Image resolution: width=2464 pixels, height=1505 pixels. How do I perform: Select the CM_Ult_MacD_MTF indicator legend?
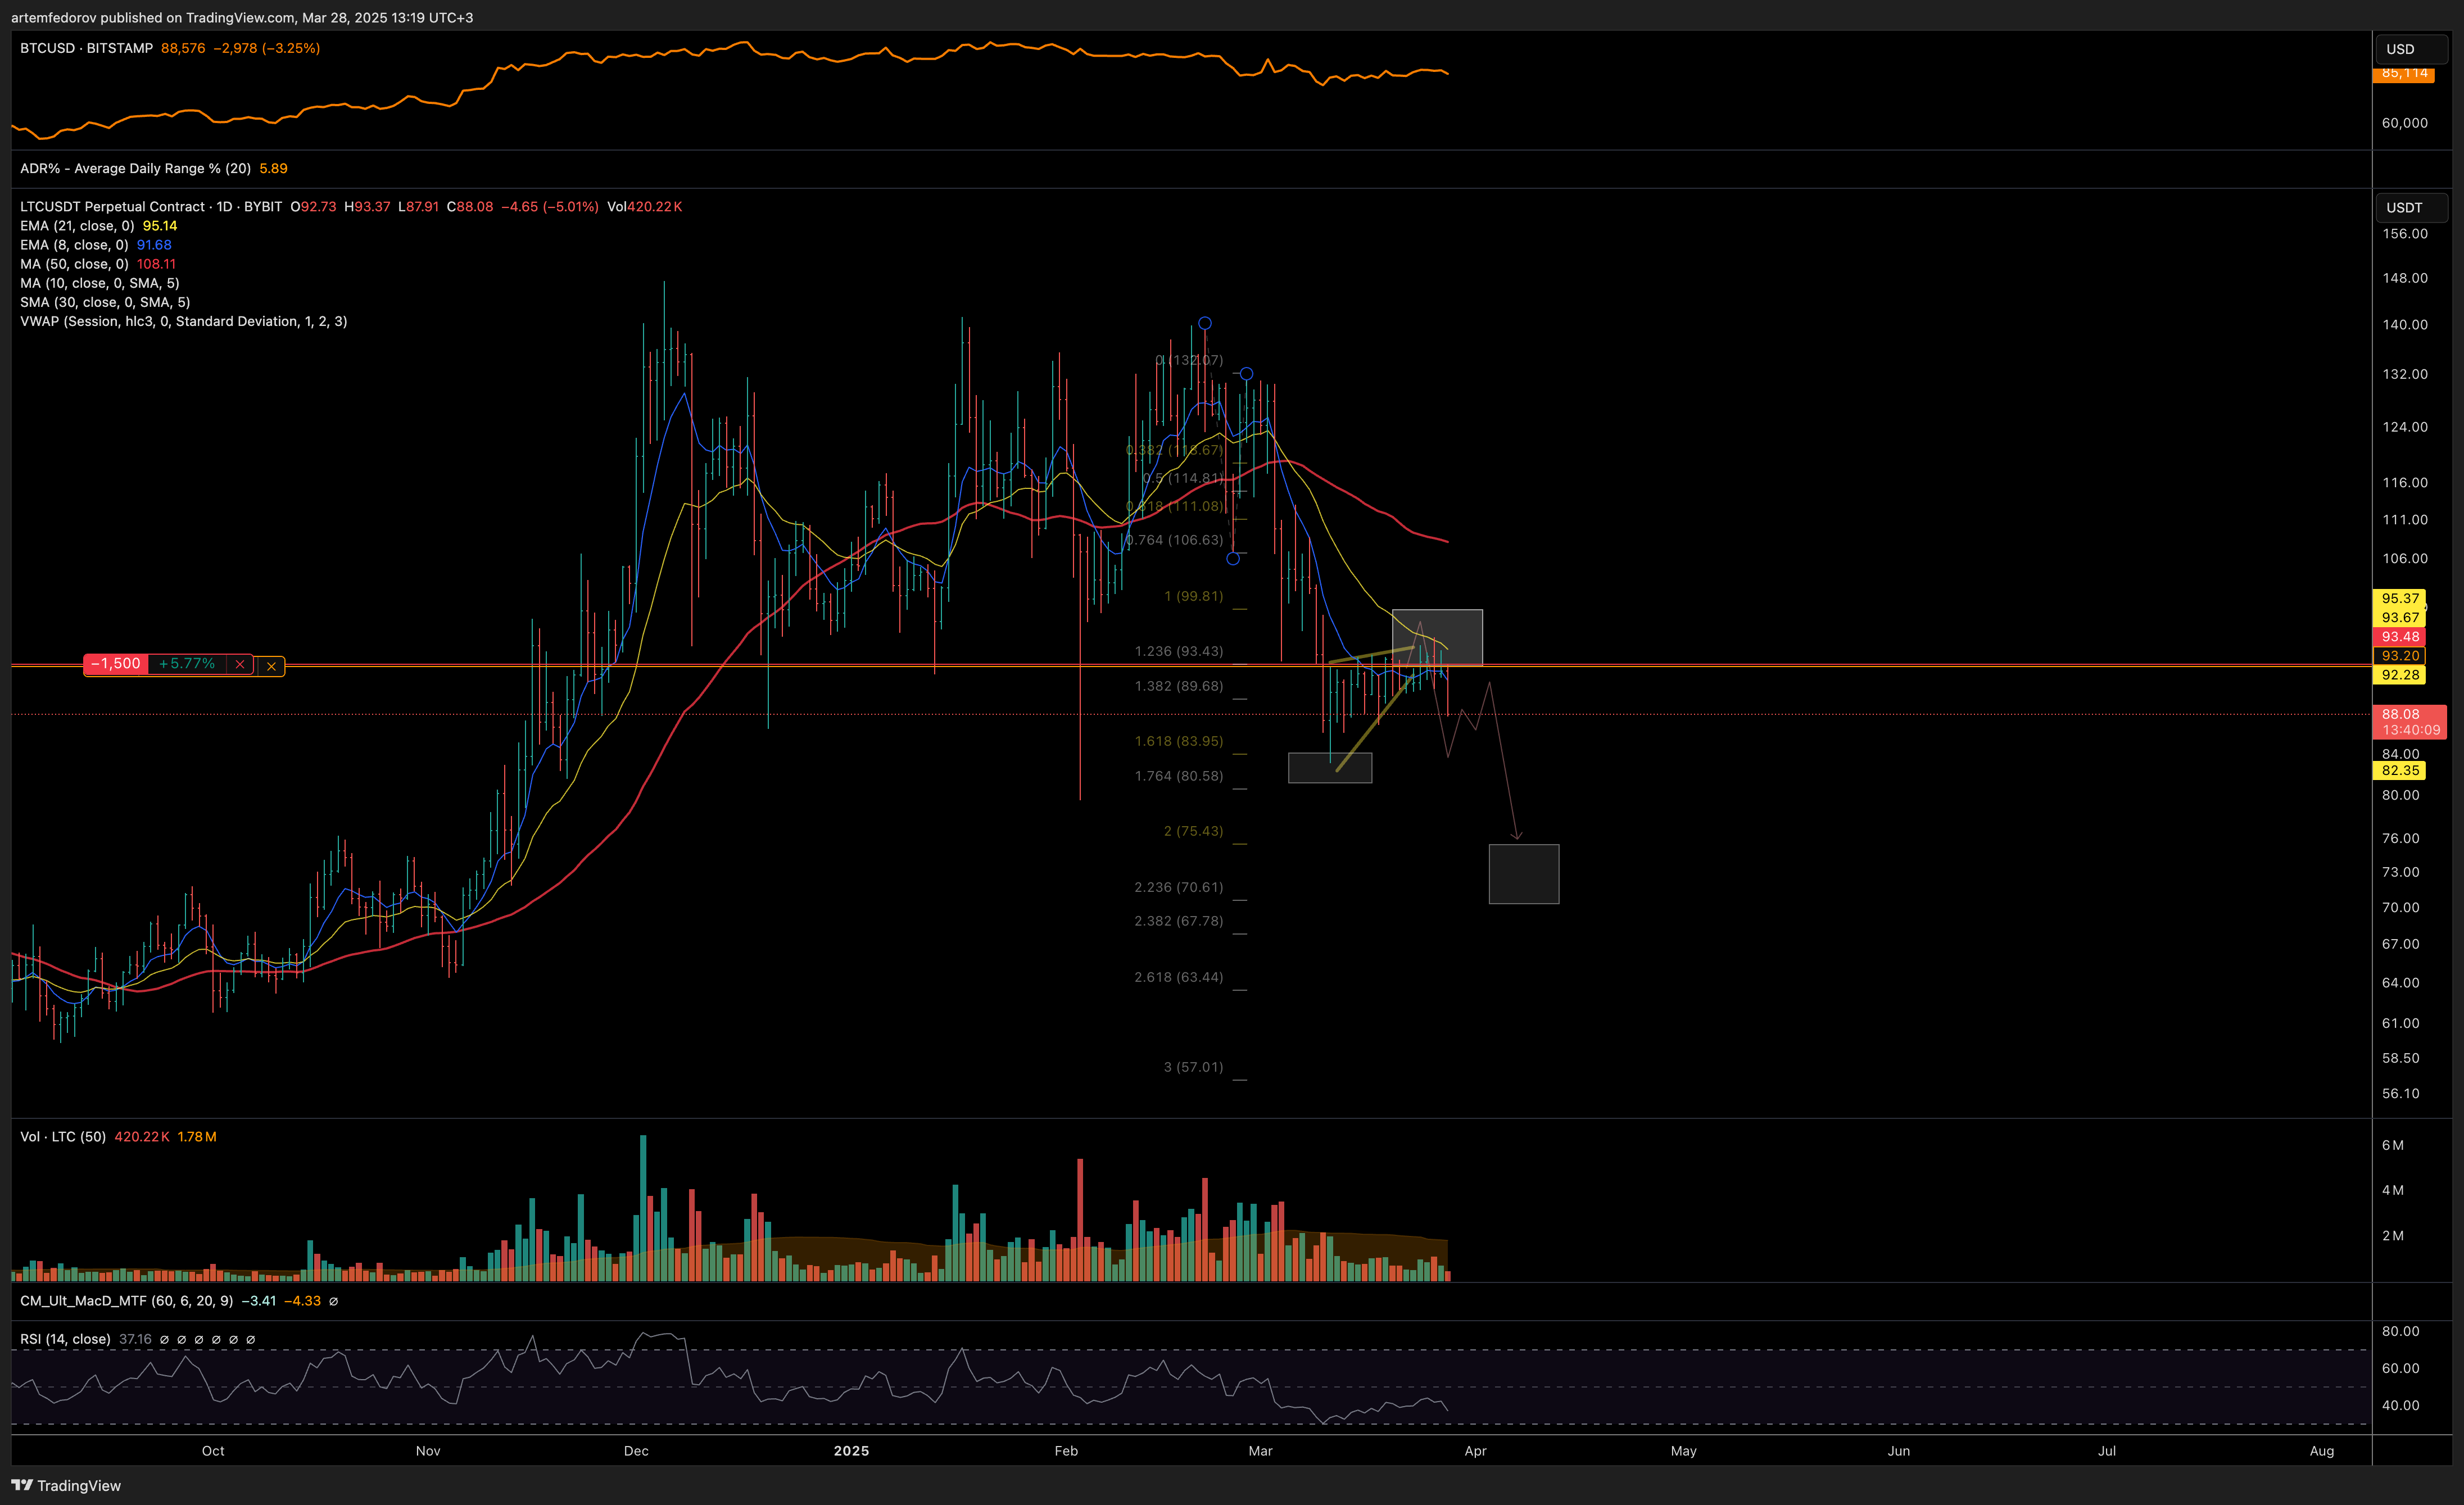127,1301
